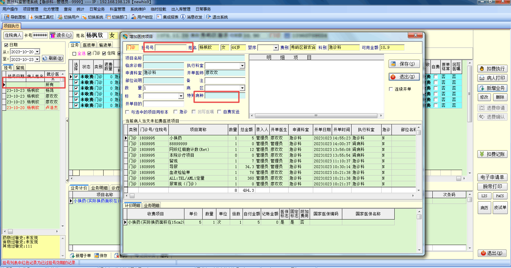This screenshot has height=268, width=511.
Task: Open the 从 start date dropdown
Action: pyautogui.click(x=37, y=52)
